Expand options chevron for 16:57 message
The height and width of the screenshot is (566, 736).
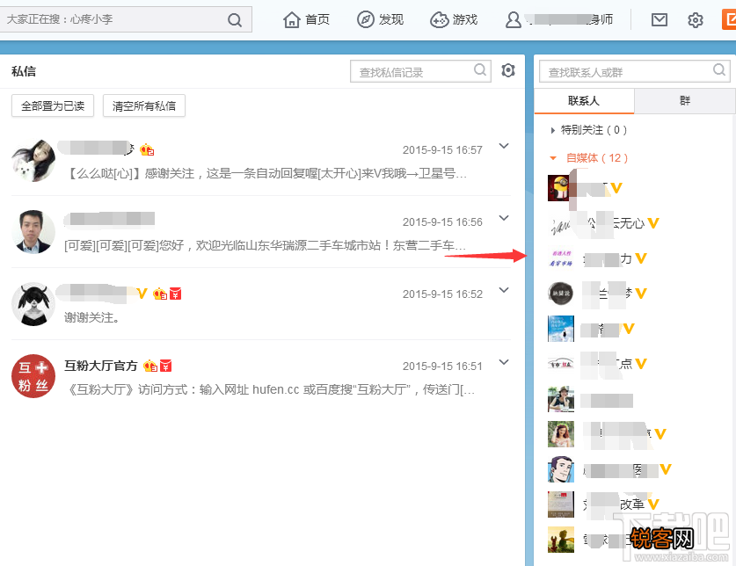[504, 146]
